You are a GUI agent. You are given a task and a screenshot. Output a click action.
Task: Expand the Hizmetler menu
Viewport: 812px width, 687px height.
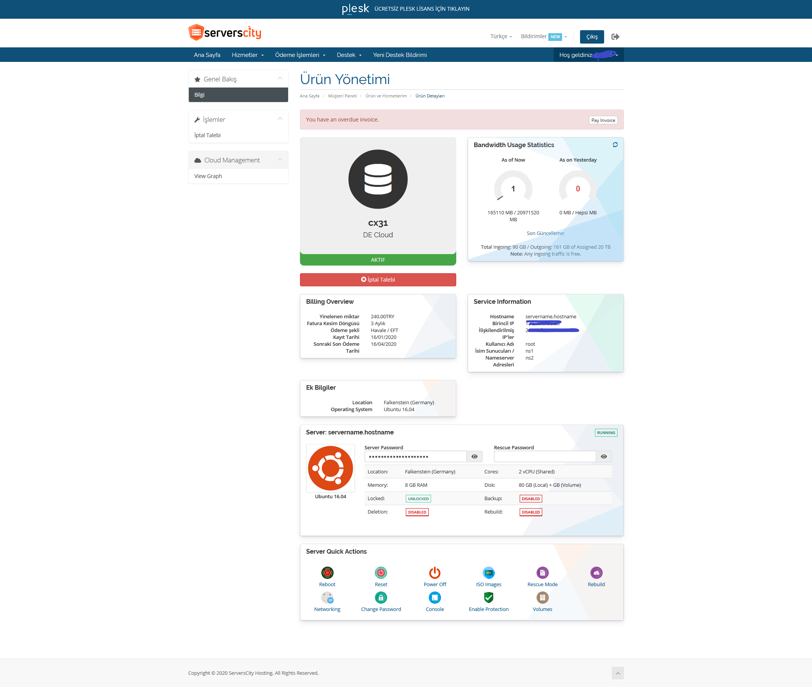(x=248, y=55)
